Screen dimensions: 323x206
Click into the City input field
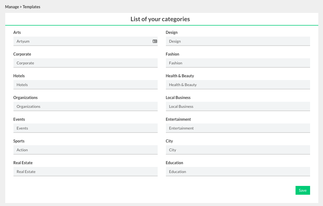point(238,150)
